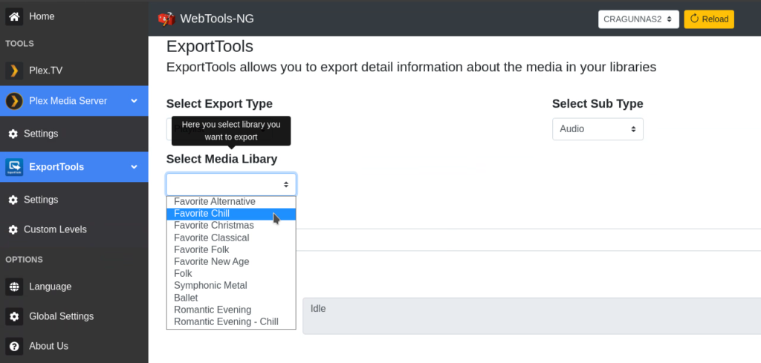The image size is (761, 363).
Task: Click the WebTools-NG title text
Action: (217, 19)
